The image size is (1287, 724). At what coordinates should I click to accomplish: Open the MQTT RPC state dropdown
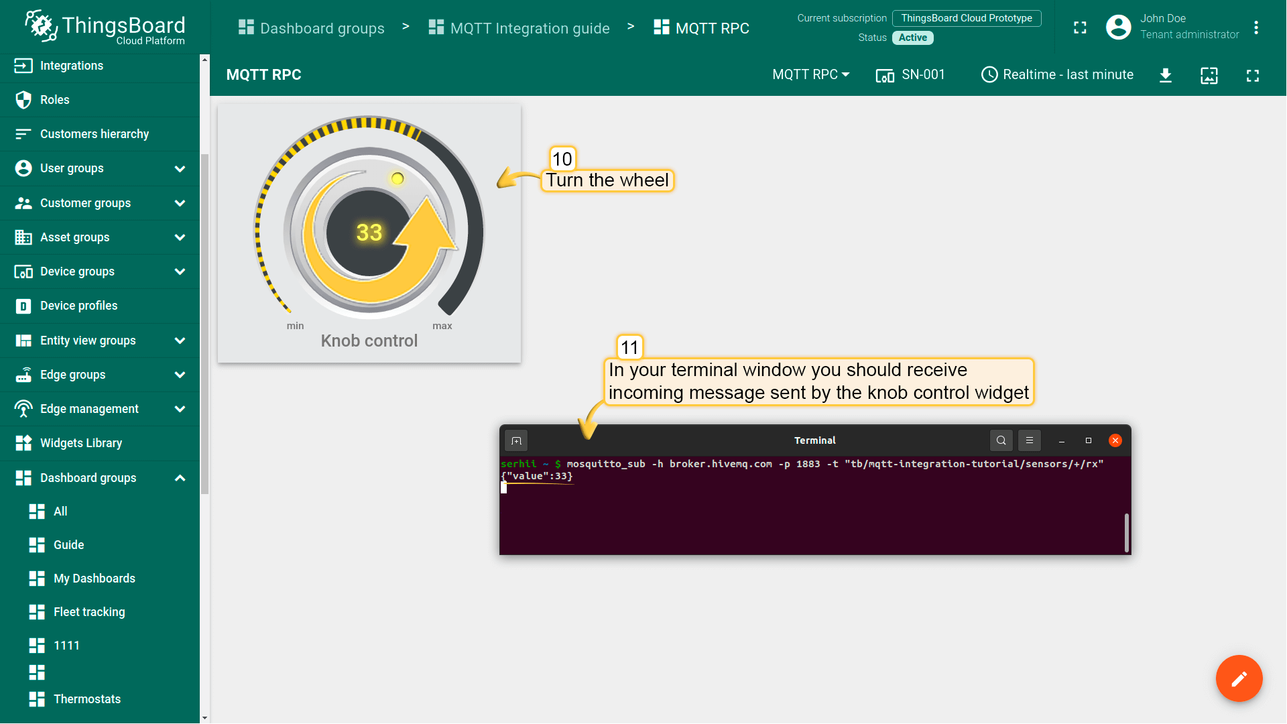tap(810, 74)
